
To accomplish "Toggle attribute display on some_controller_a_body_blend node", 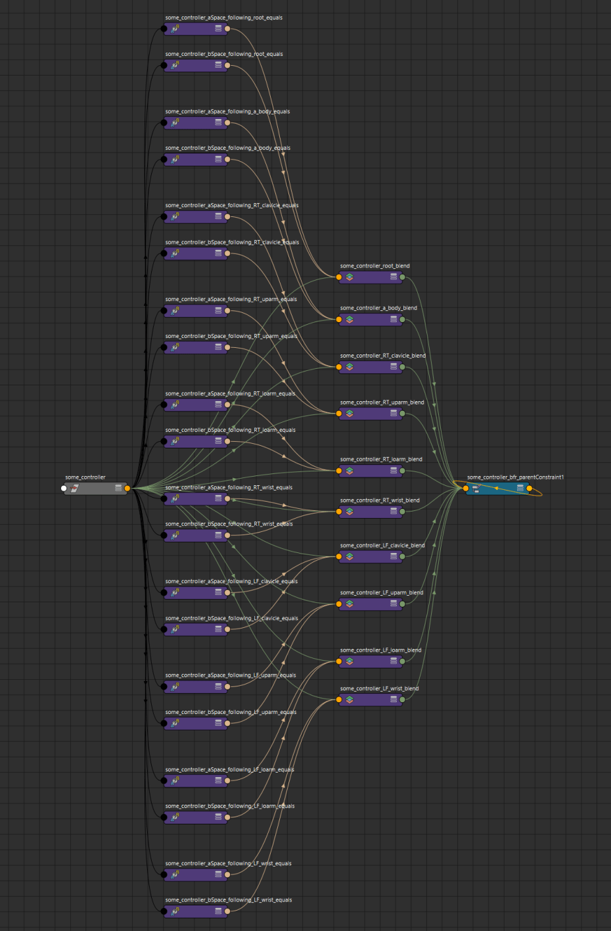I will (393, 319).
